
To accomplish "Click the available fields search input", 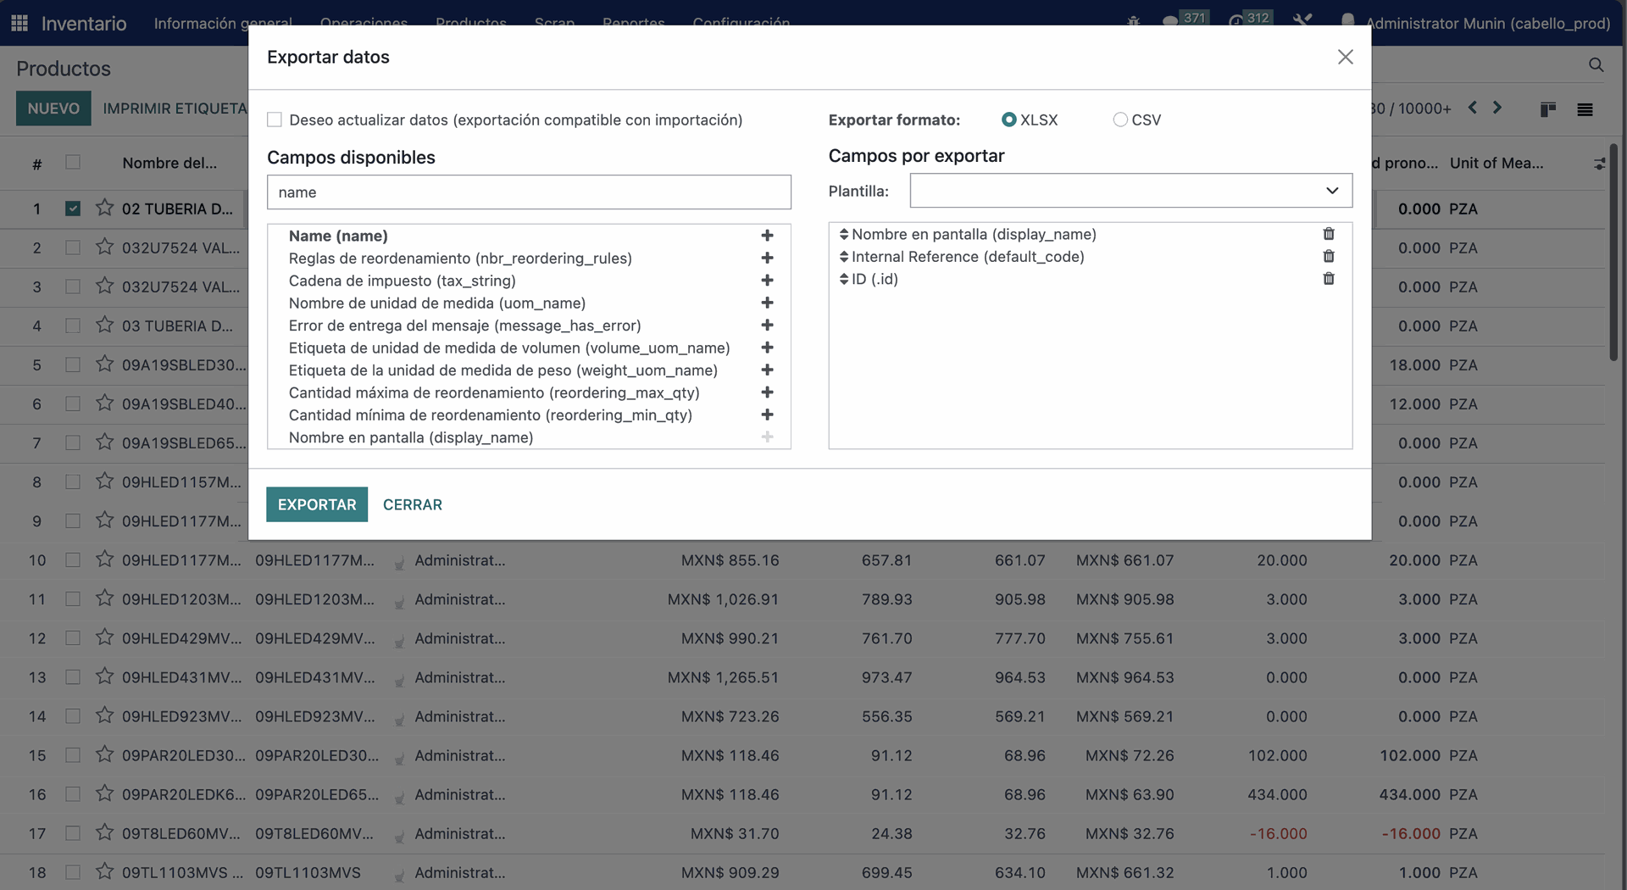I will point(529,192).
